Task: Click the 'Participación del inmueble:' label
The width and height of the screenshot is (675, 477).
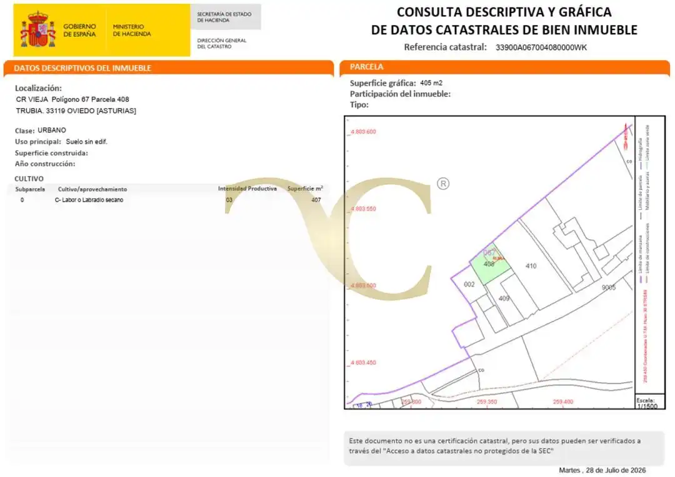Action: (x=400, y=94)
